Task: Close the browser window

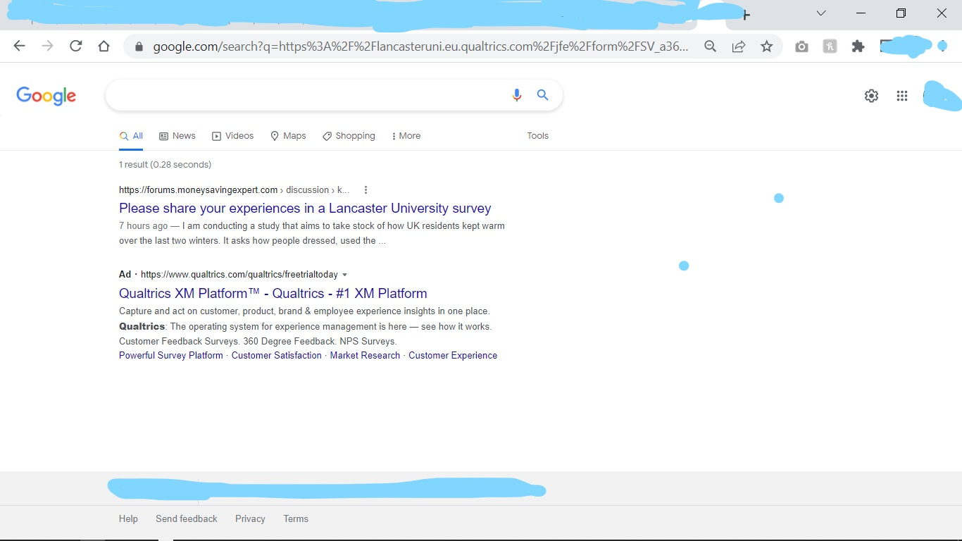Action: click(x=942, y=13)
